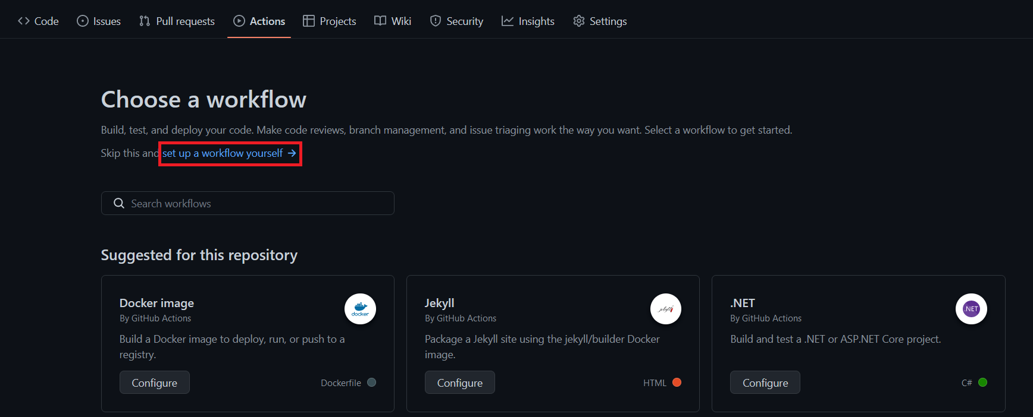Click the Docker whale logo icon

(x=360, y=309)
